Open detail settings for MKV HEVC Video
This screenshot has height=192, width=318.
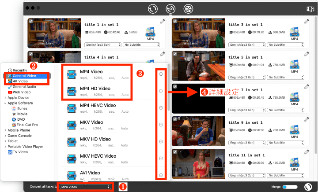coord(161,159)
